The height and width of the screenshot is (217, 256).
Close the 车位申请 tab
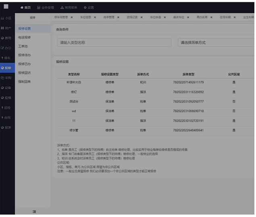[165, 17]
